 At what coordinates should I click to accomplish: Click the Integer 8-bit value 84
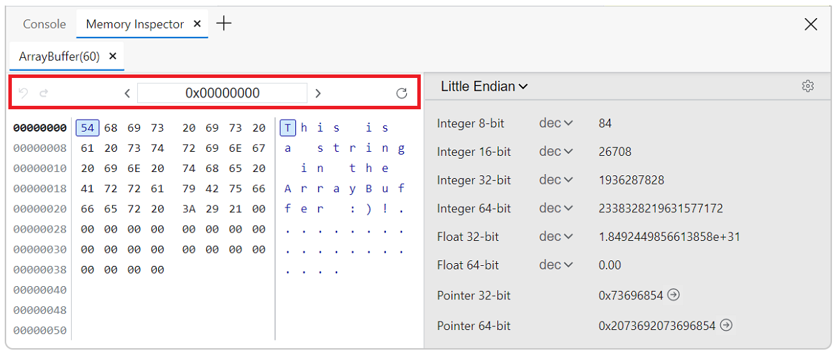[605, 123]
